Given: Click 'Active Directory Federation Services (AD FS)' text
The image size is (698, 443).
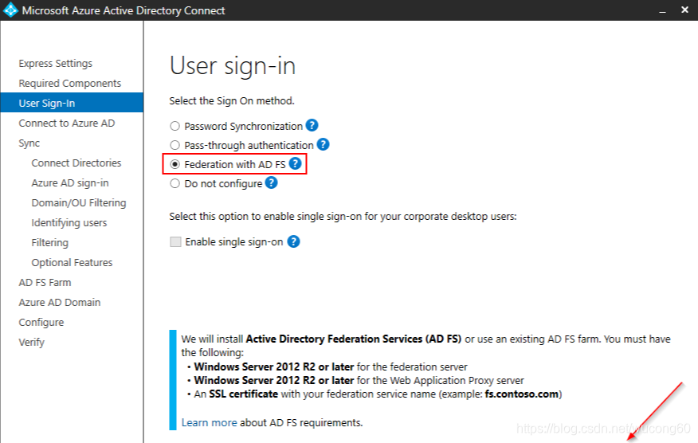Looking at the screenshot, I should [354, 339].
